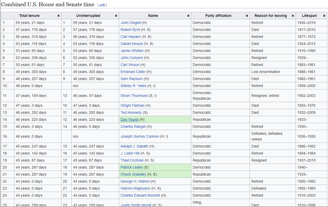Viewport: 328px width, 207px height.
Task: Select 'Resigned' cell in John Conyers row
Action: (273, 58)
